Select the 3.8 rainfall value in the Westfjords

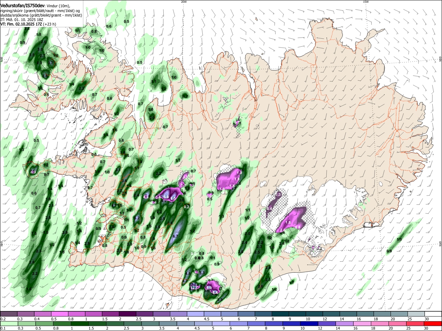45,76
